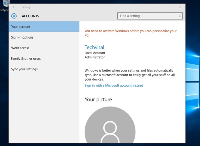Click the Local Account label

point(95,53)
